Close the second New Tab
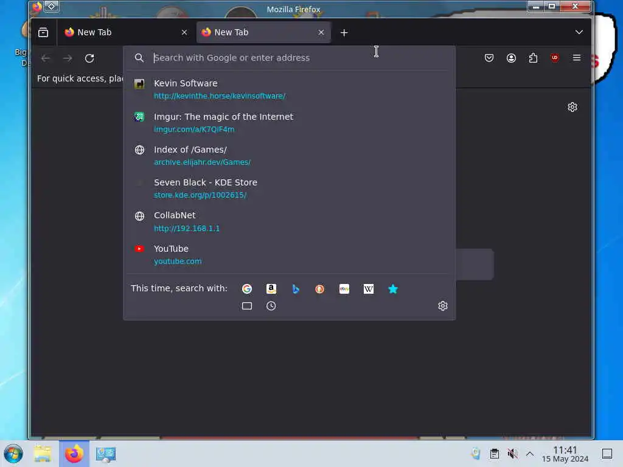This screenshot has height=467, width=623. pyautogui.click(x=321, y=33)
